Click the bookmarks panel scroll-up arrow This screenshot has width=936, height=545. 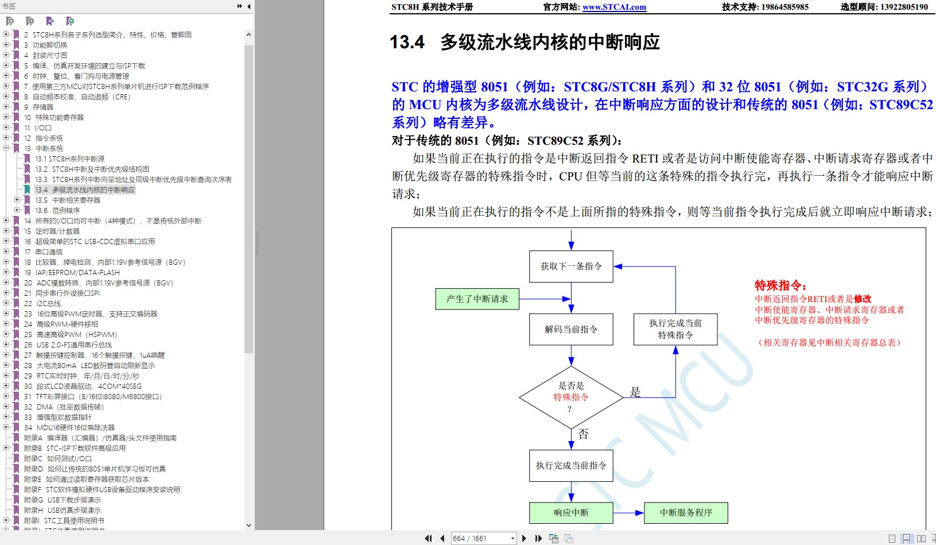pyautogui.click(x=248, y=34)
